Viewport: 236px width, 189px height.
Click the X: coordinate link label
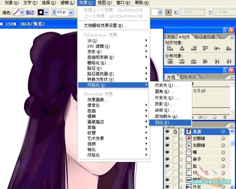[176, 12]
